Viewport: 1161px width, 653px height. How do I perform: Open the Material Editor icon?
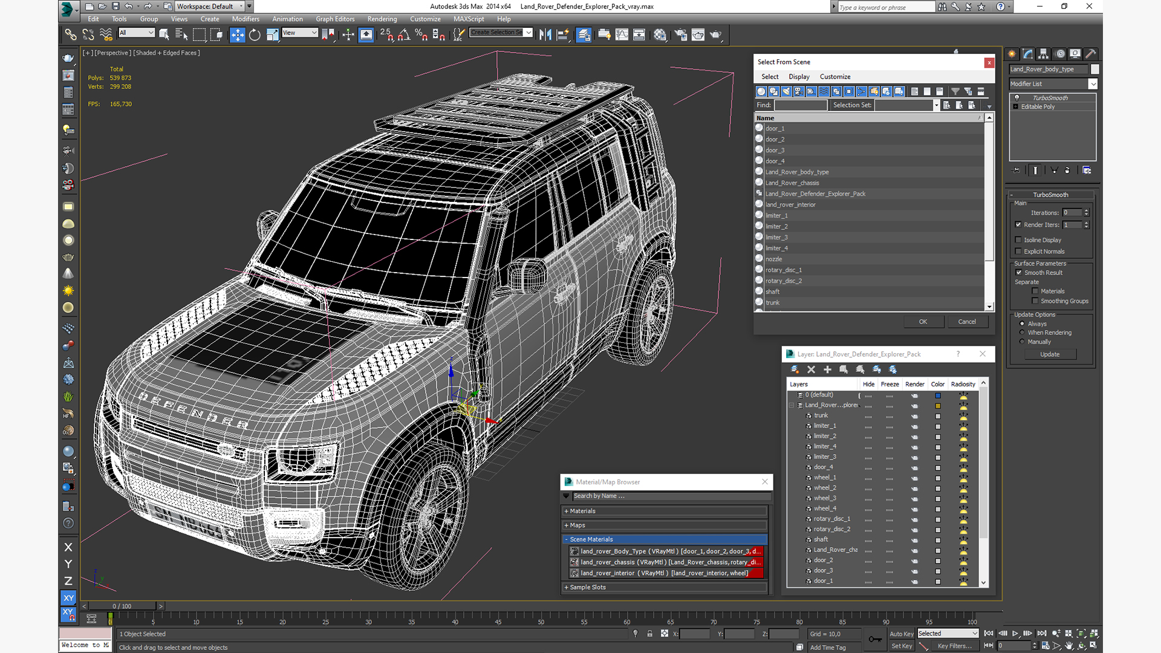pyautogui.click(x=660, y=35)
